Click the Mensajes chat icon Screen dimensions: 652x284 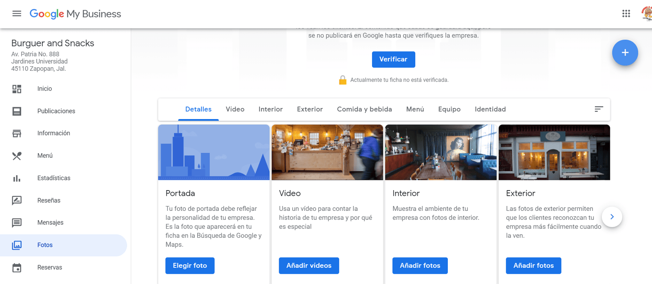(17, 223)
